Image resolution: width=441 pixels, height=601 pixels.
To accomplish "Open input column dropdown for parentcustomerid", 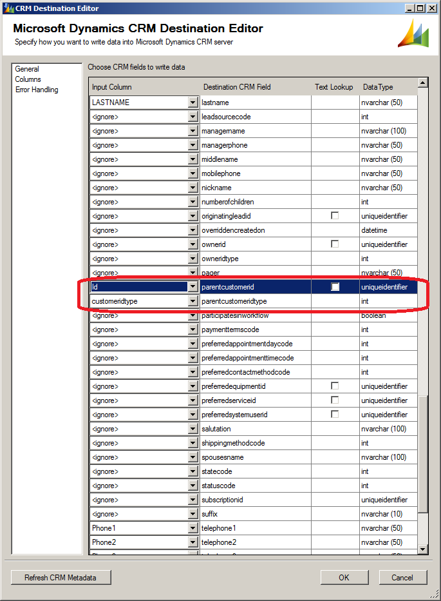I will [x=193, y=287].
